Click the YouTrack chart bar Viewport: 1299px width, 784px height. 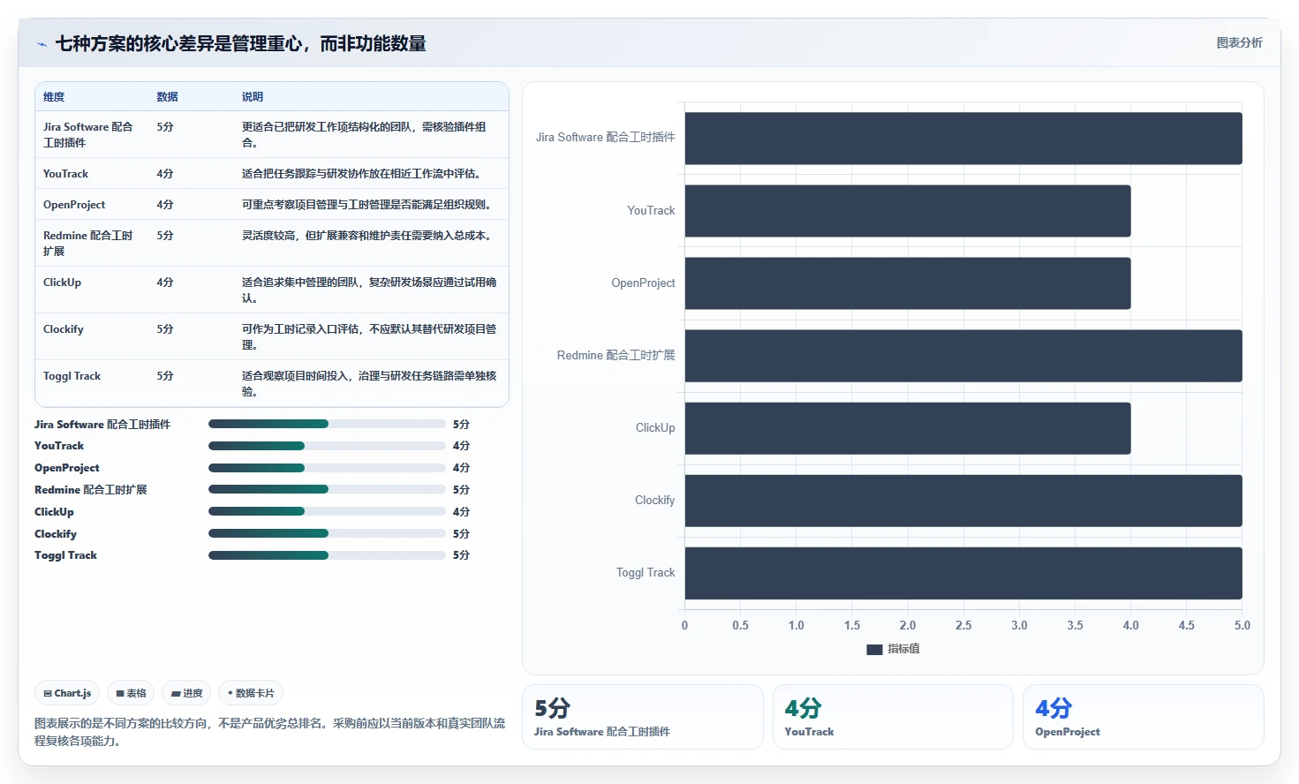(x=908, y=211)
